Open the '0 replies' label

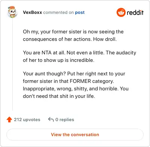64,120
